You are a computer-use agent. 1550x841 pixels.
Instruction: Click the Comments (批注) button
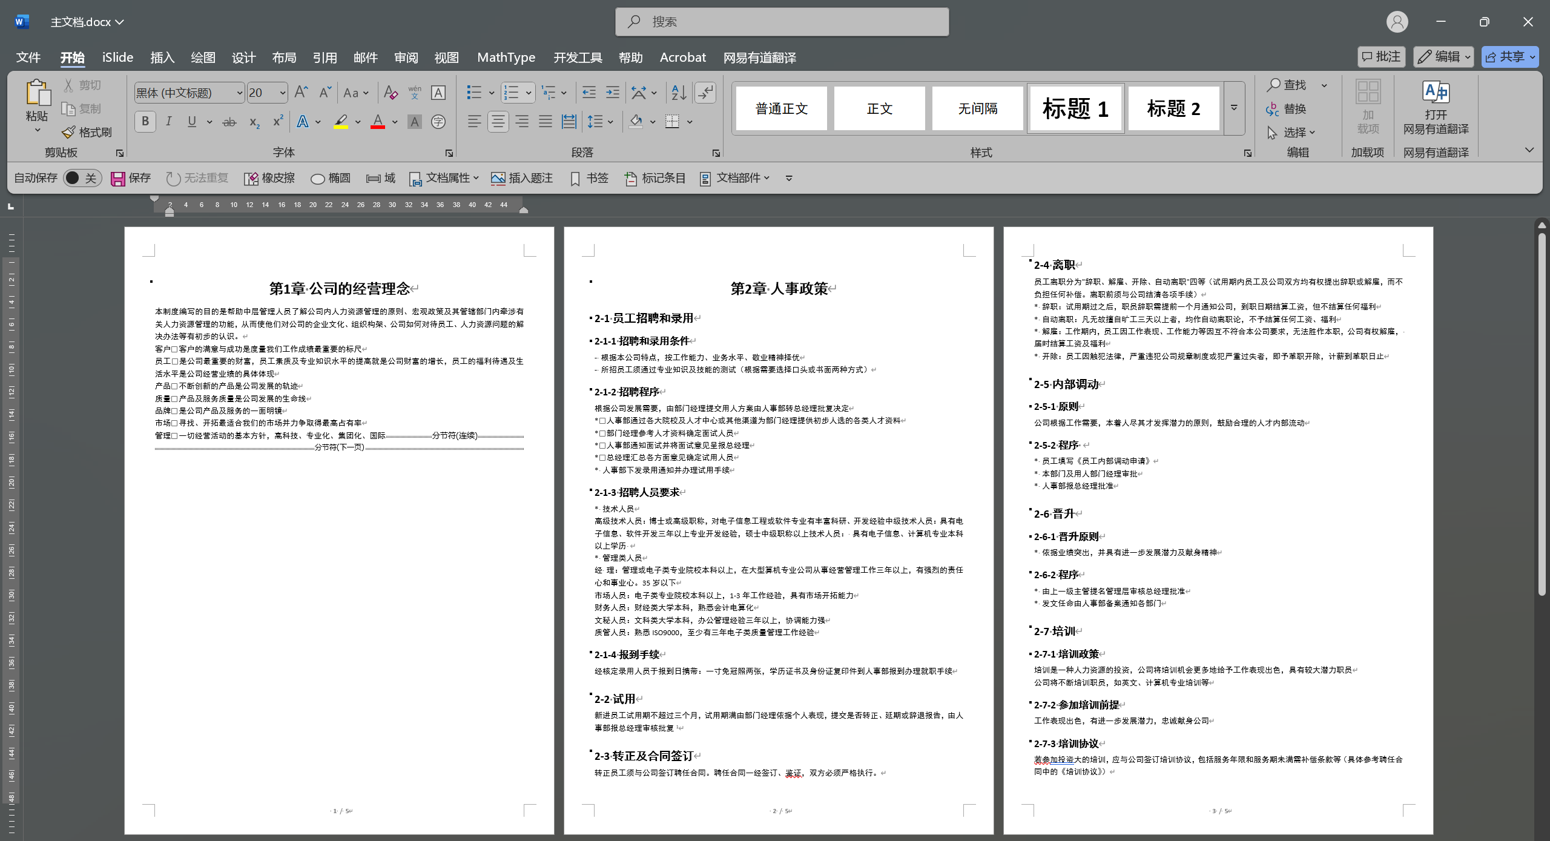(x=1381, y=57)
